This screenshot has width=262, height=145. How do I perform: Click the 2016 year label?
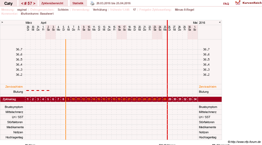[x=202, y=23]
